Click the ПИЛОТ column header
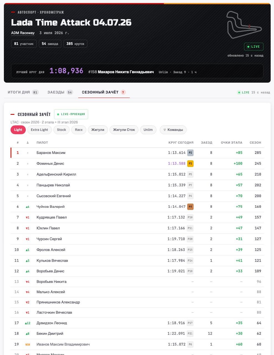274x355 pixels. [x=42, y=143]
